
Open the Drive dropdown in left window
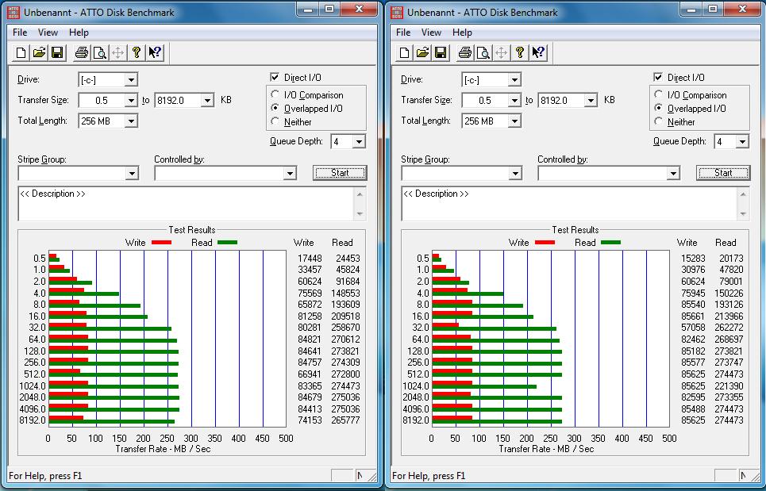click(x=131, y=80)
